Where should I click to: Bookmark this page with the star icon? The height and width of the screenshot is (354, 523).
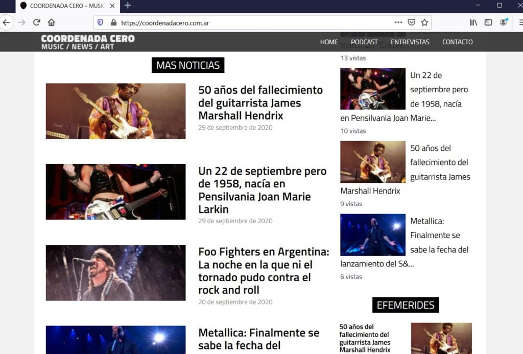(x=424, y=22)
